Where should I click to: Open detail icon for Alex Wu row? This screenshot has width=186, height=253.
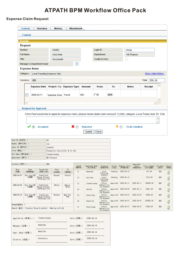168,190
